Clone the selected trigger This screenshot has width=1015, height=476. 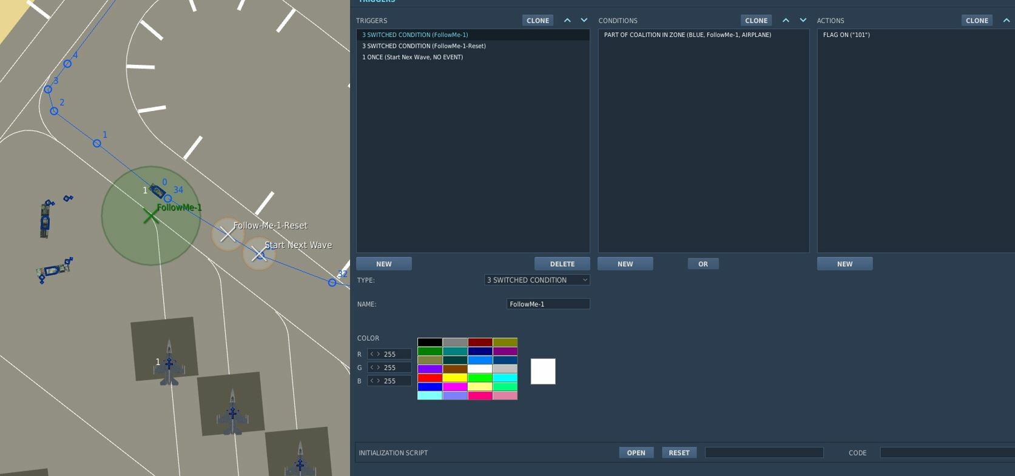coord(538,21)
